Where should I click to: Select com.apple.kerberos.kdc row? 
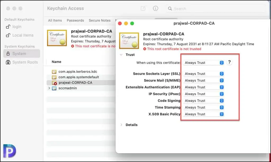pyautogui.click(x=81, y=71)
